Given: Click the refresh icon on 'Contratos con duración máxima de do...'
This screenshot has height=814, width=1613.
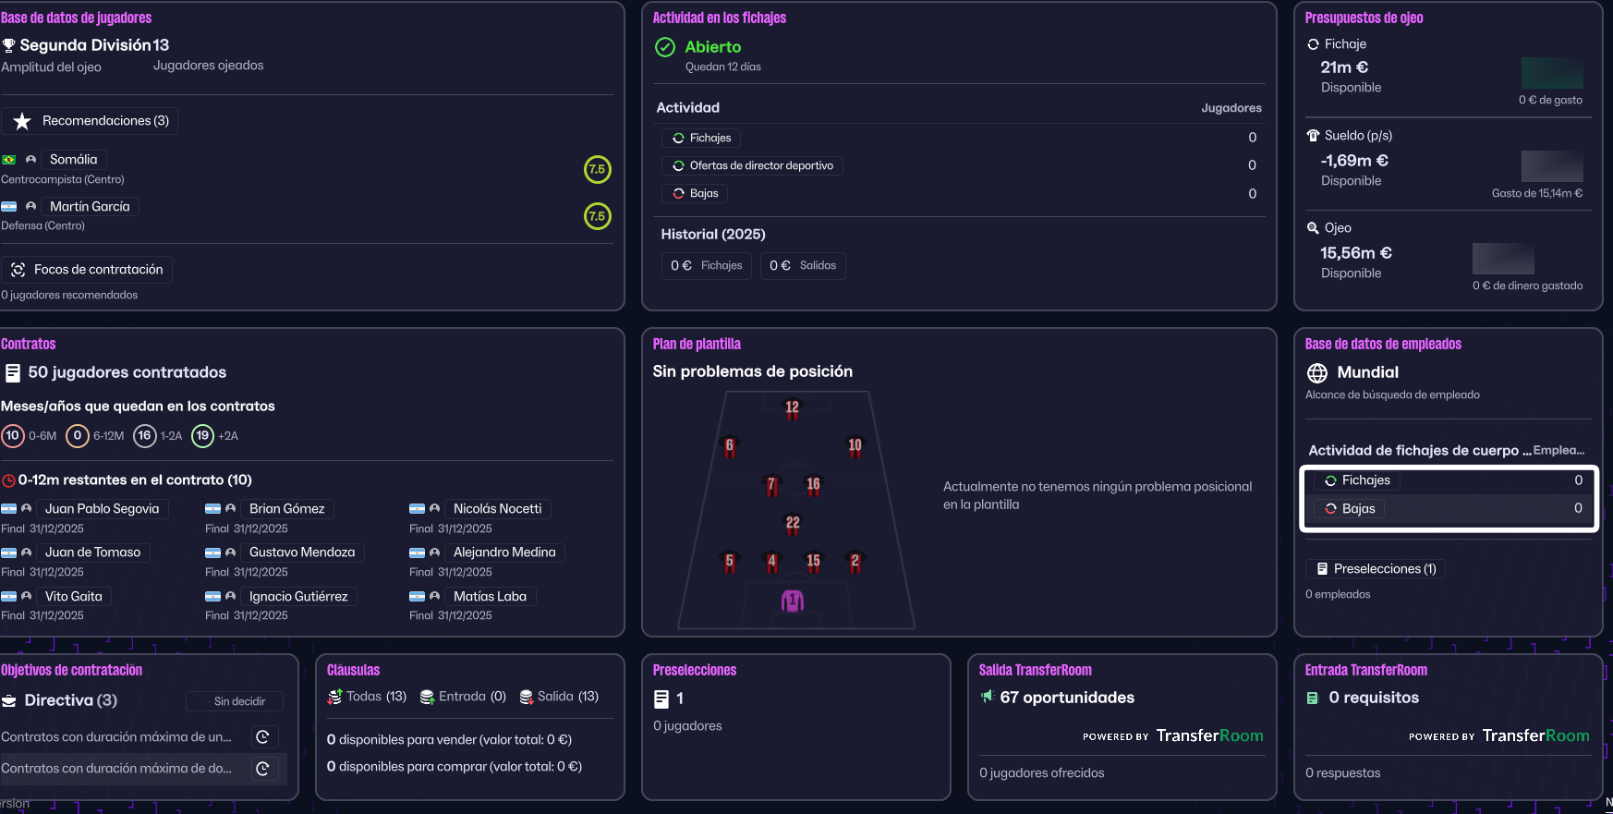Looking at the screenshot, I should (x=262, y=769).
